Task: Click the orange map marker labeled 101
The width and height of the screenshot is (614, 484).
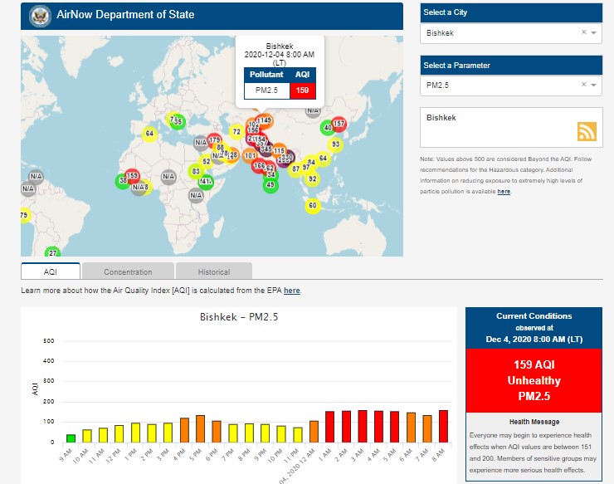Action: coord(250,155)
